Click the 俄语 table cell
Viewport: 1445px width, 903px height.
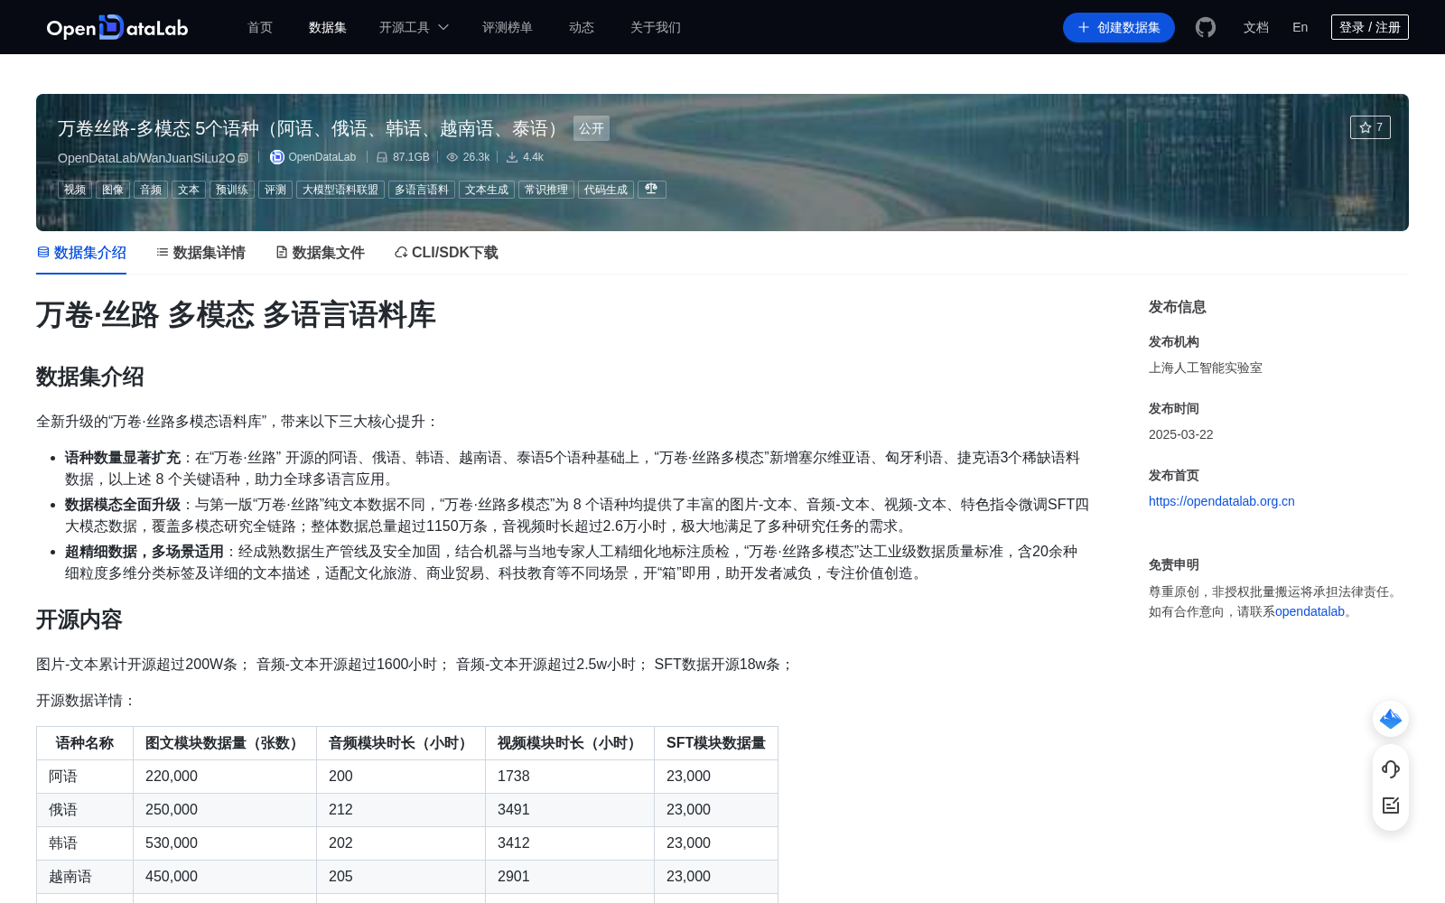pyautogui.click(x=85, y=810)
